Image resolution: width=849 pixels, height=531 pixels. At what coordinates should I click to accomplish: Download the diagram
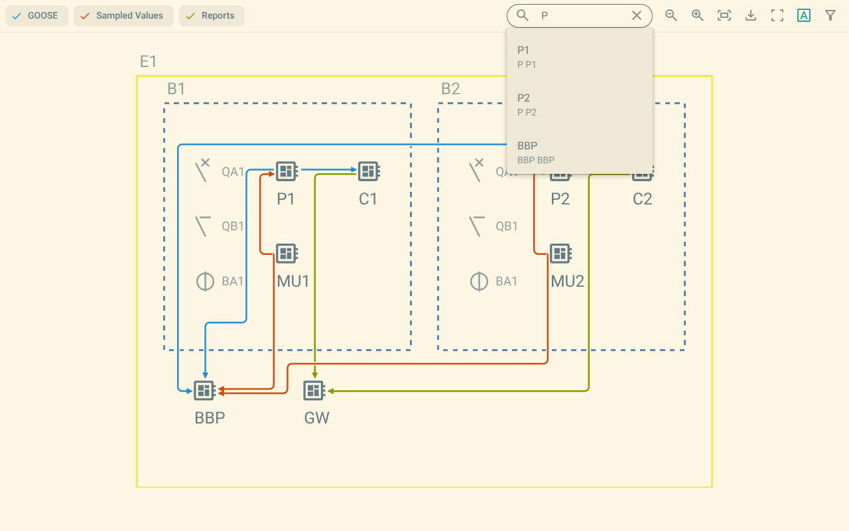click(x=751, y=15)
